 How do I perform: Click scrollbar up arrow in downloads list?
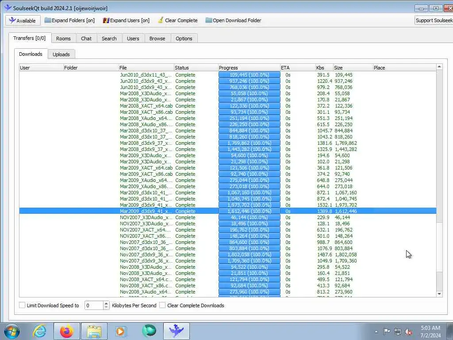point(439,67)
